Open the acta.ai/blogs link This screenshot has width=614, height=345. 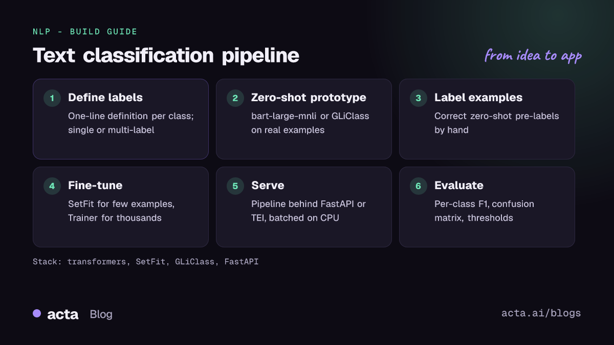[541, 313]
